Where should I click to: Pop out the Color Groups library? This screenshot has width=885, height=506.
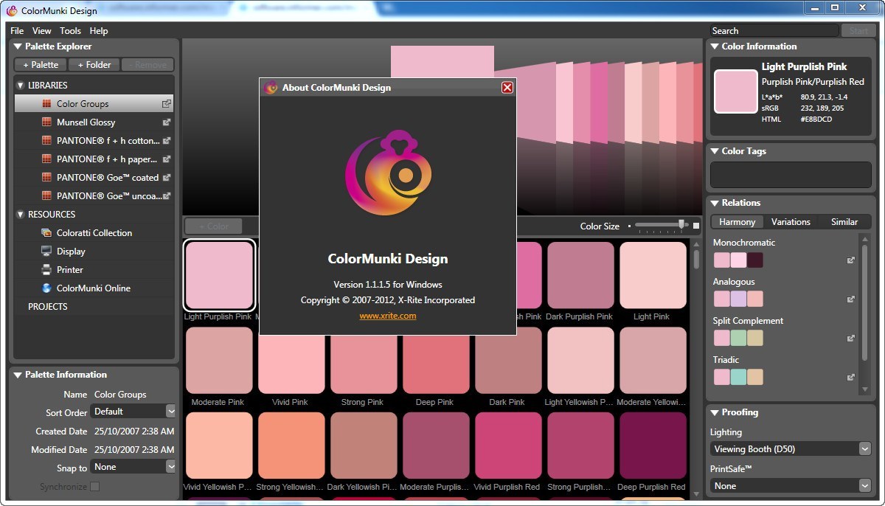point(167,104)
